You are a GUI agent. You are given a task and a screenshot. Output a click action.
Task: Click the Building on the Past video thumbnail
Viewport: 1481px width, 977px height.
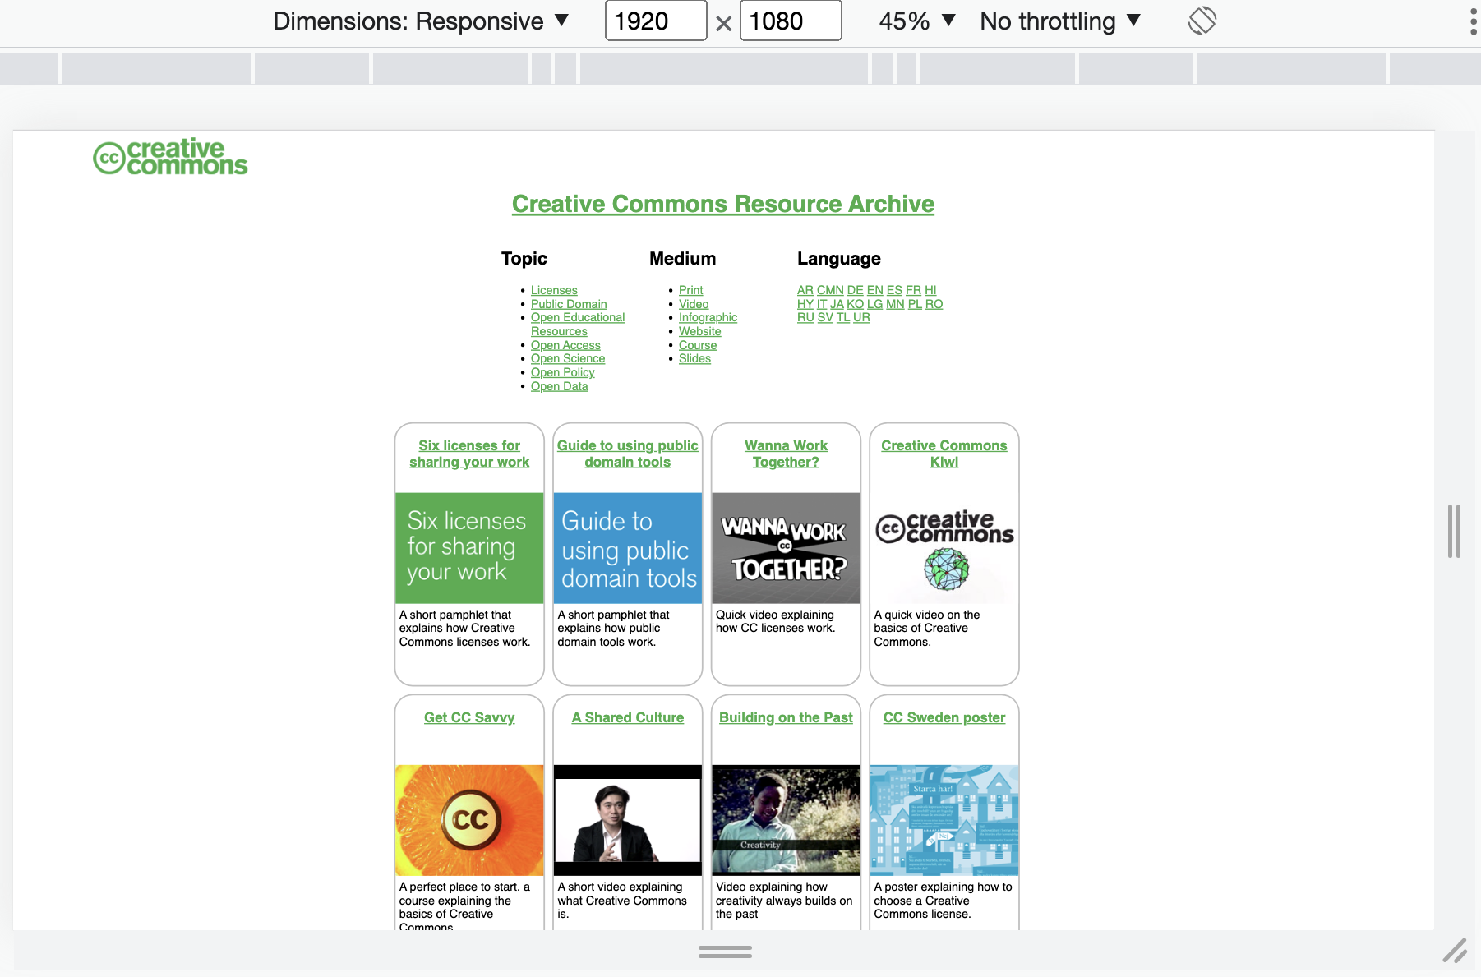(x=786, y=820)
